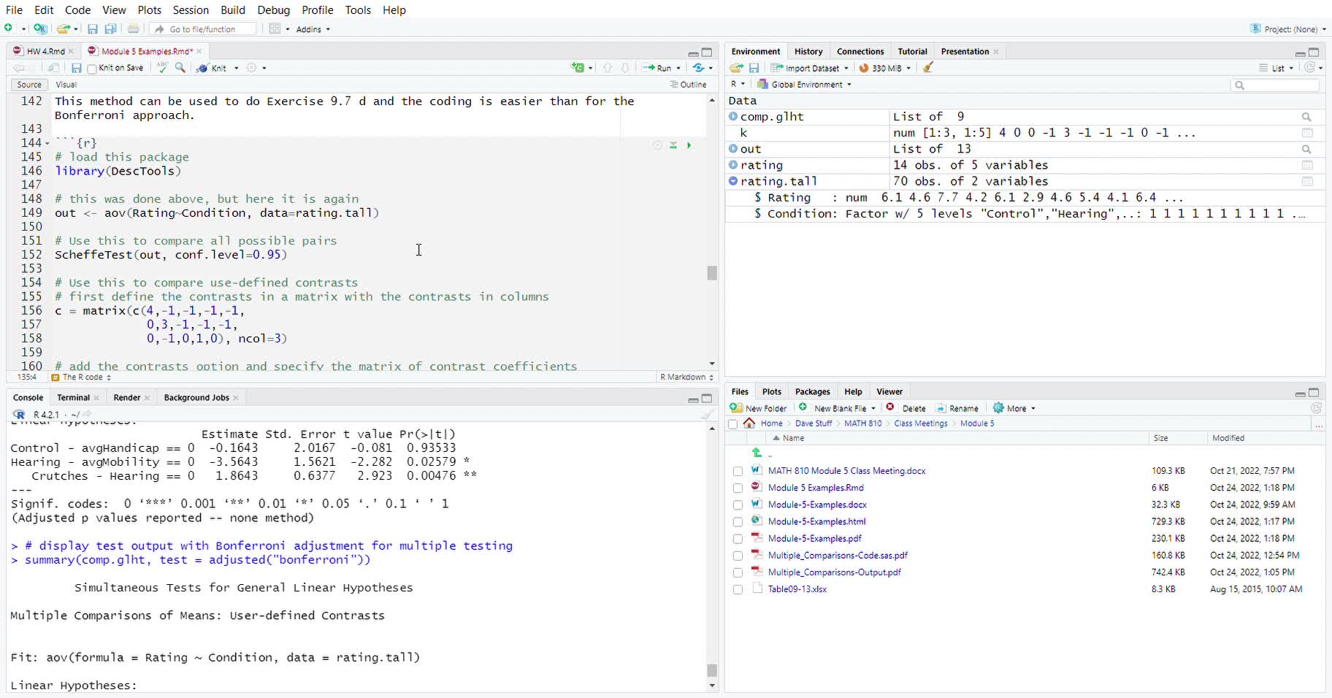The width and height of the screenshot is (1332, 698).
Task: Print the current file
Action: coord(133,28)
